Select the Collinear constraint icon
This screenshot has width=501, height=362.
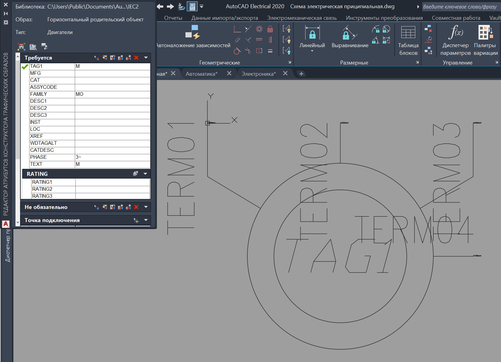(248, 29)
